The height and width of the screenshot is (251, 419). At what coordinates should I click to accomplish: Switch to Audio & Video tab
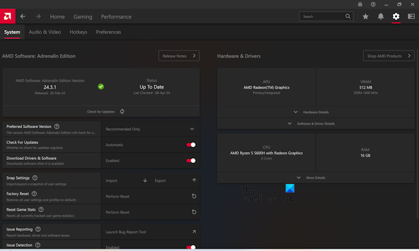coord(45,32)
